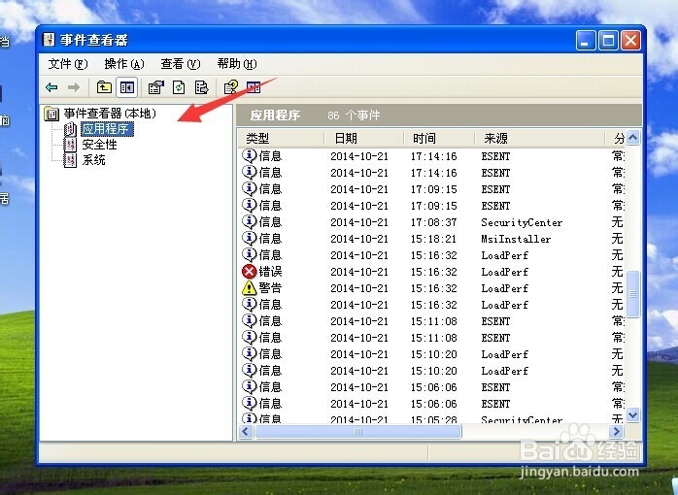Click the Help toolbar icon
The image size is (678, 495).
[x=230, y=87]
